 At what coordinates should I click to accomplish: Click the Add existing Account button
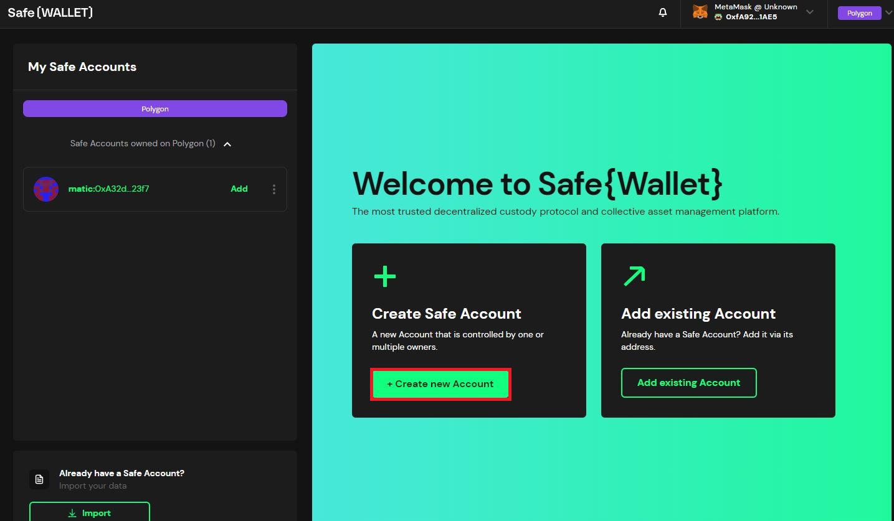688,383
